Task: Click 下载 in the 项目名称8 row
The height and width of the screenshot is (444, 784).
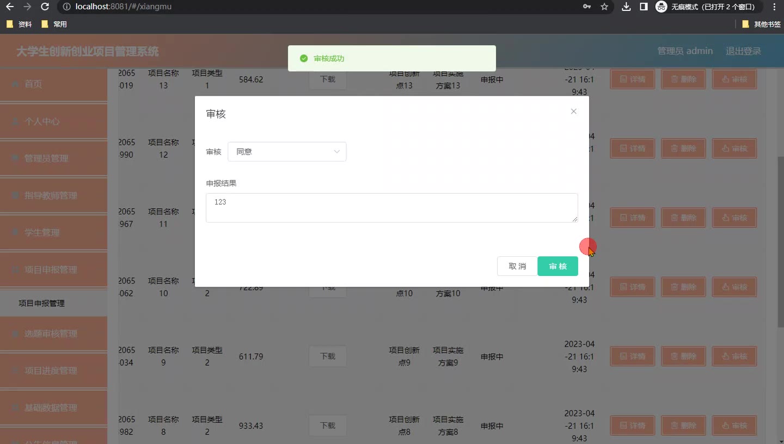Action: pyautogui.click(x=328, y=425)
